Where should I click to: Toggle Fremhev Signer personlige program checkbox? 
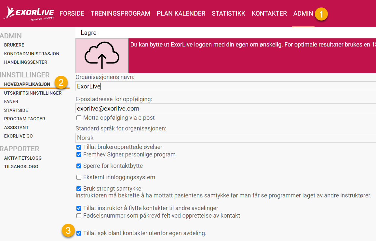pyautogui.click(x=79, y=155)
